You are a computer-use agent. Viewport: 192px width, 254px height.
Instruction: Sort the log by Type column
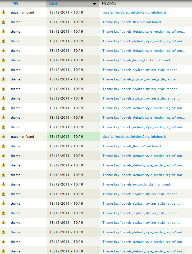pyautogui.click(x=15, y=3)
